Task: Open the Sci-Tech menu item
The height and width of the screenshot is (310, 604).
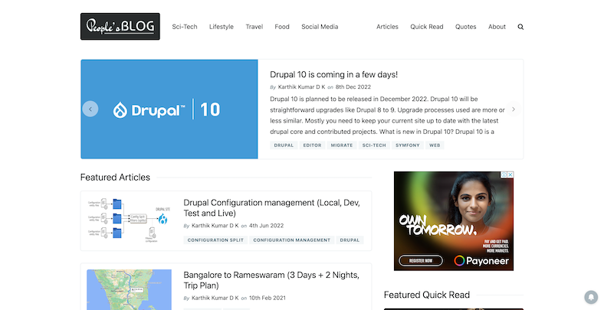Action: tap(184, 27)
